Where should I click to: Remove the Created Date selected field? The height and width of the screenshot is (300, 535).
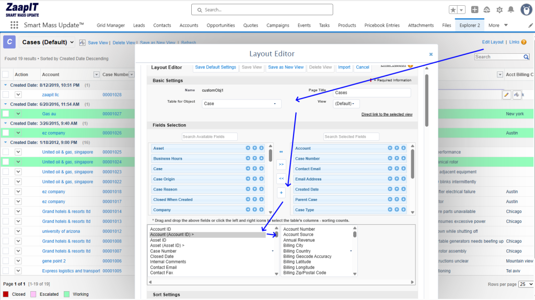pyautogui.click(x=390, y=189)
